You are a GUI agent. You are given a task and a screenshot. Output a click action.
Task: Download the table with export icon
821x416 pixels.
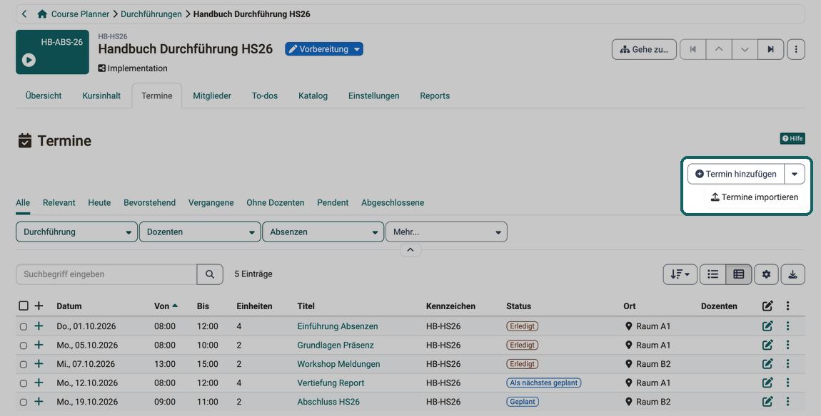(x=792, y=274)
